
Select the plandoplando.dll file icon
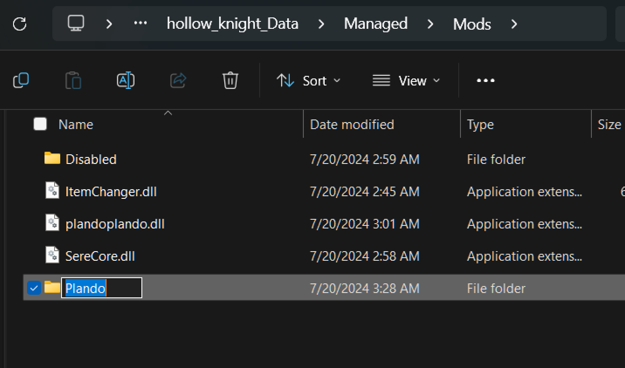[52, 223]
